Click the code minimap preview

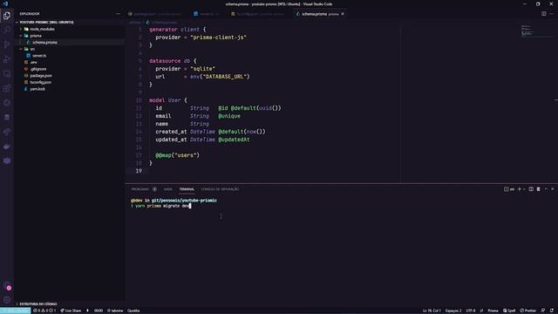click(x=527, y=31)
